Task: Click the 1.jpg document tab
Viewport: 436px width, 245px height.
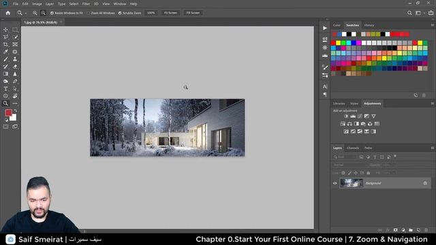Action: point(40,22)
